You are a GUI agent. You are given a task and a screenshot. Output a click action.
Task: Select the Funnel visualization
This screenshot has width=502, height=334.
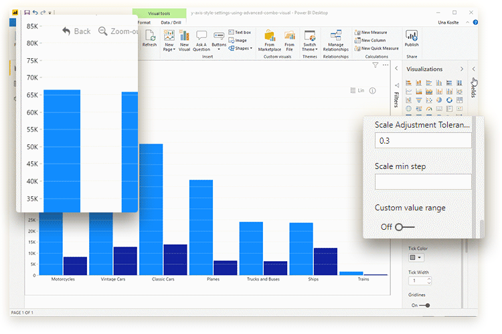(x=419, y=100)
